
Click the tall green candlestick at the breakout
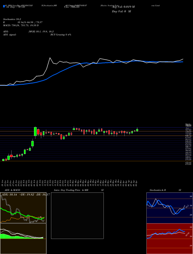point(35,132)
